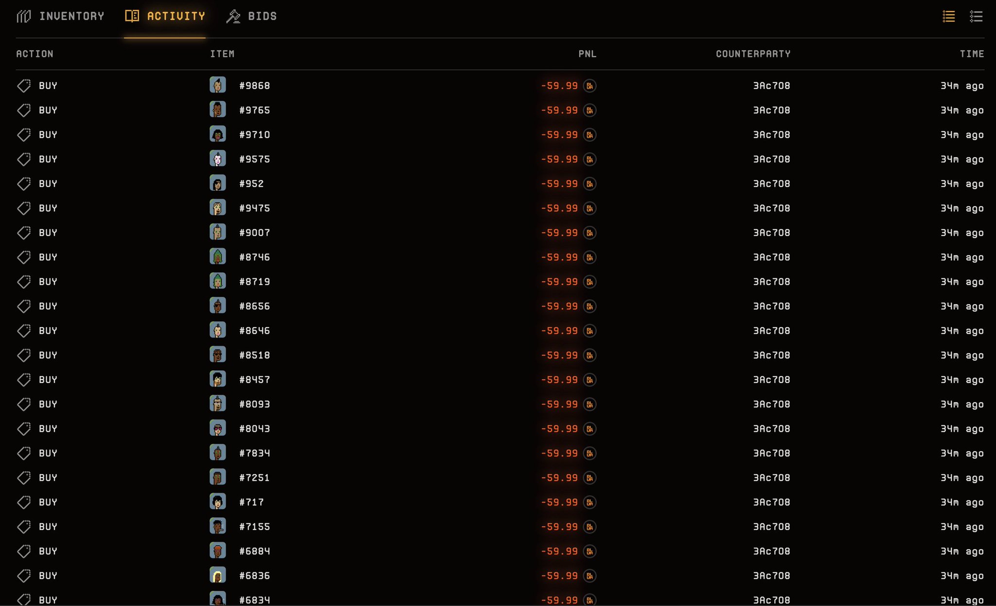Click the PNL column header
The width and height of the screenshot is (996, 606).
pos(587,54)
